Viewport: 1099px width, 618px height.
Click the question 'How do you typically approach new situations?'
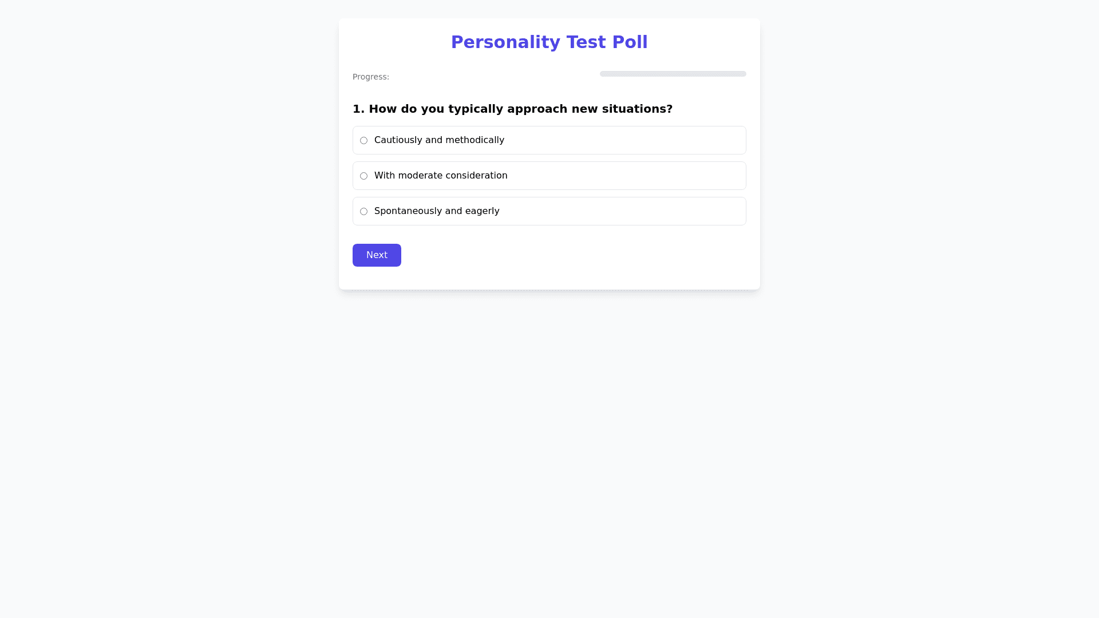[512, 109]
